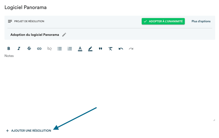Open the Plus d'options menu
Image resolution: width=219 pixels, height=138 pixels.
pos(201,21)
